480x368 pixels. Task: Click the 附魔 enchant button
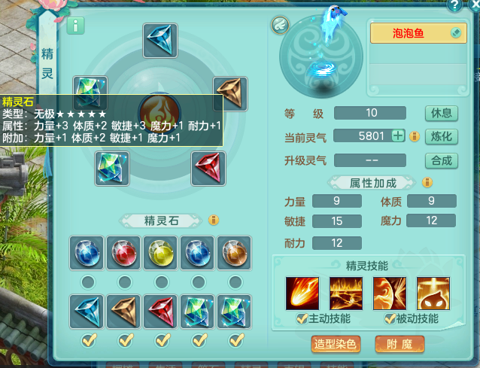tap(399, 344)
